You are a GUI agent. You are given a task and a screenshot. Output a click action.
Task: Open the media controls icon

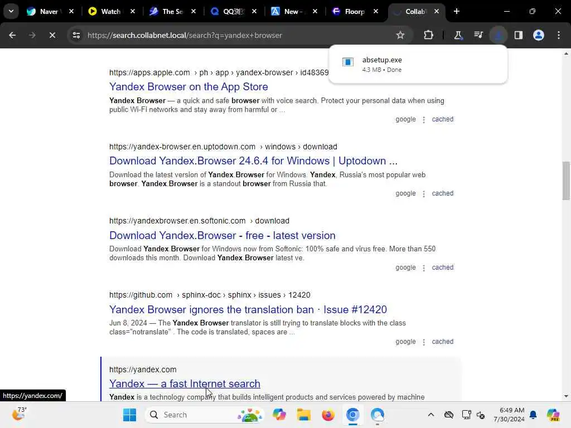tap(478, 35)
